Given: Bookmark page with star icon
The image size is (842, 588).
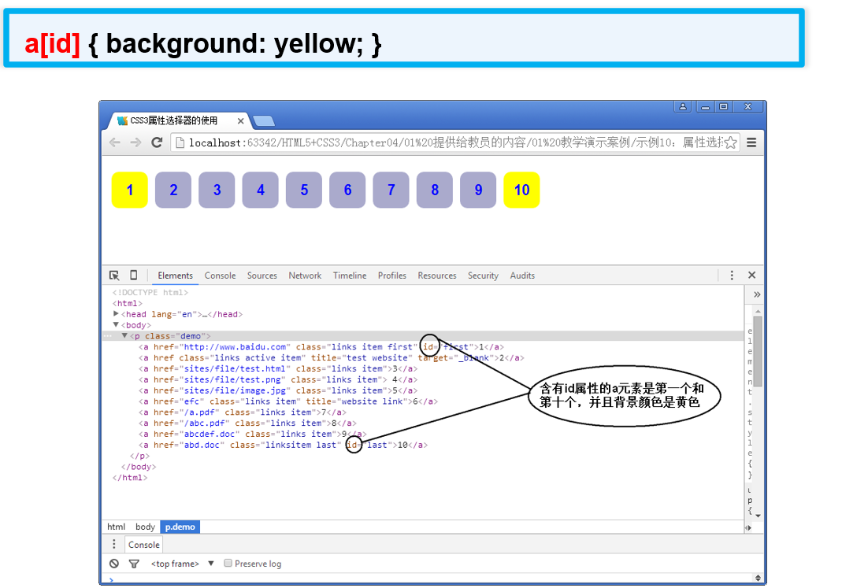Looking at the screenshot, I should point(730,142).
